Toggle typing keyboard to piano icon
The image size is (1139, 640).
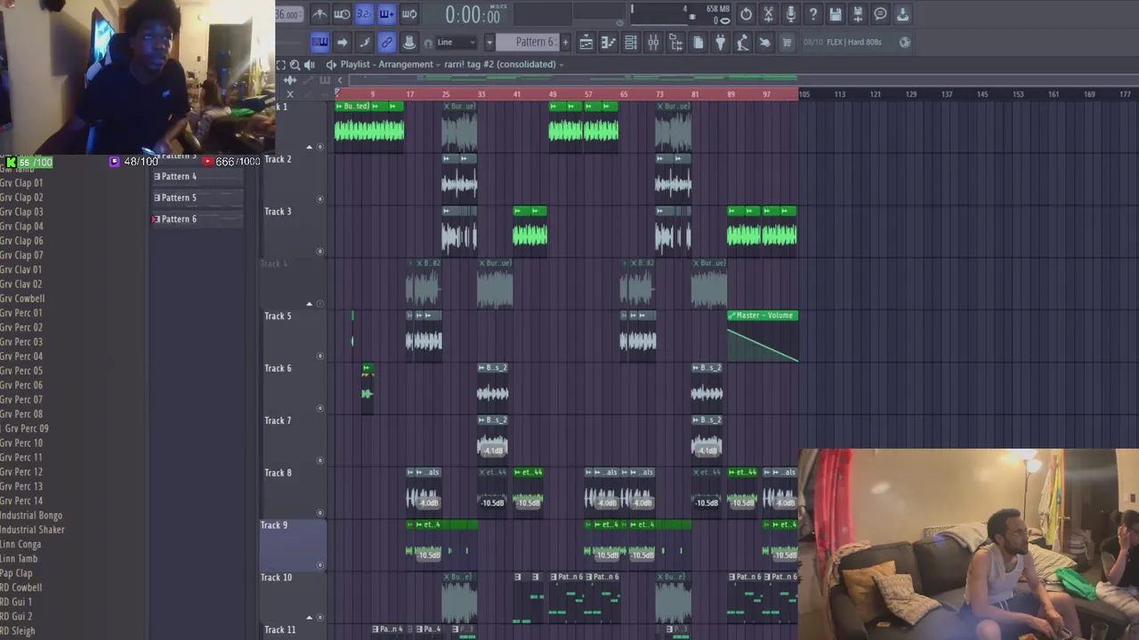[x=319, y=42]
